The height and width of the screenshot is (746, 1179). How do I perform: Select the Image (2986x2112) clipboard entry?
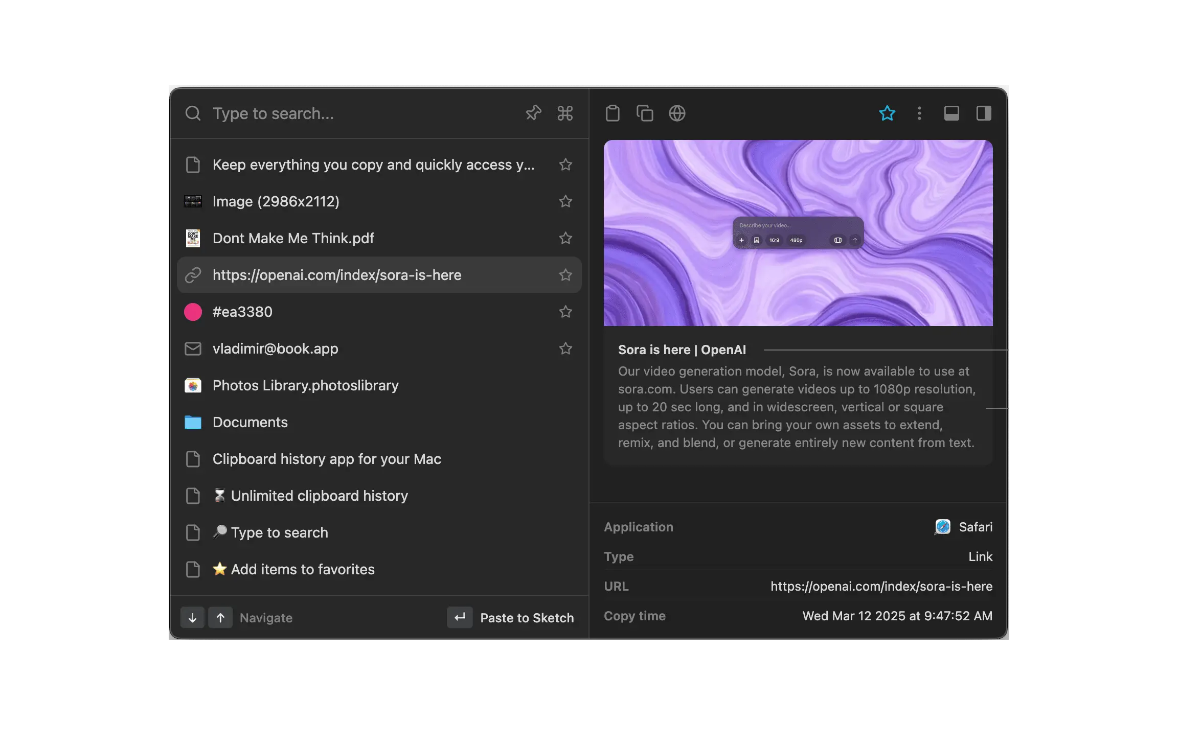coord(276,201)
